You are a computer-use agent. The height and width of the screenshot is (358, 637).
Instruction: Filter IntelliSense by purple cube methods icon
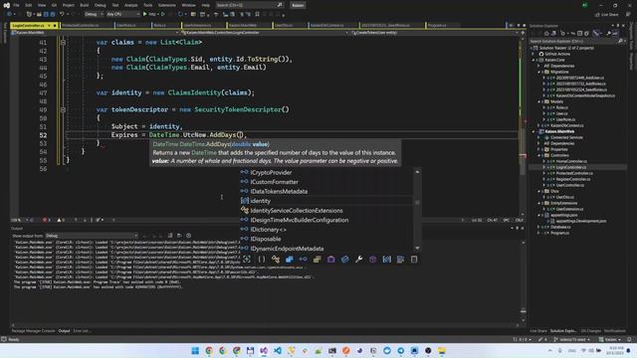tap(372, 259)
